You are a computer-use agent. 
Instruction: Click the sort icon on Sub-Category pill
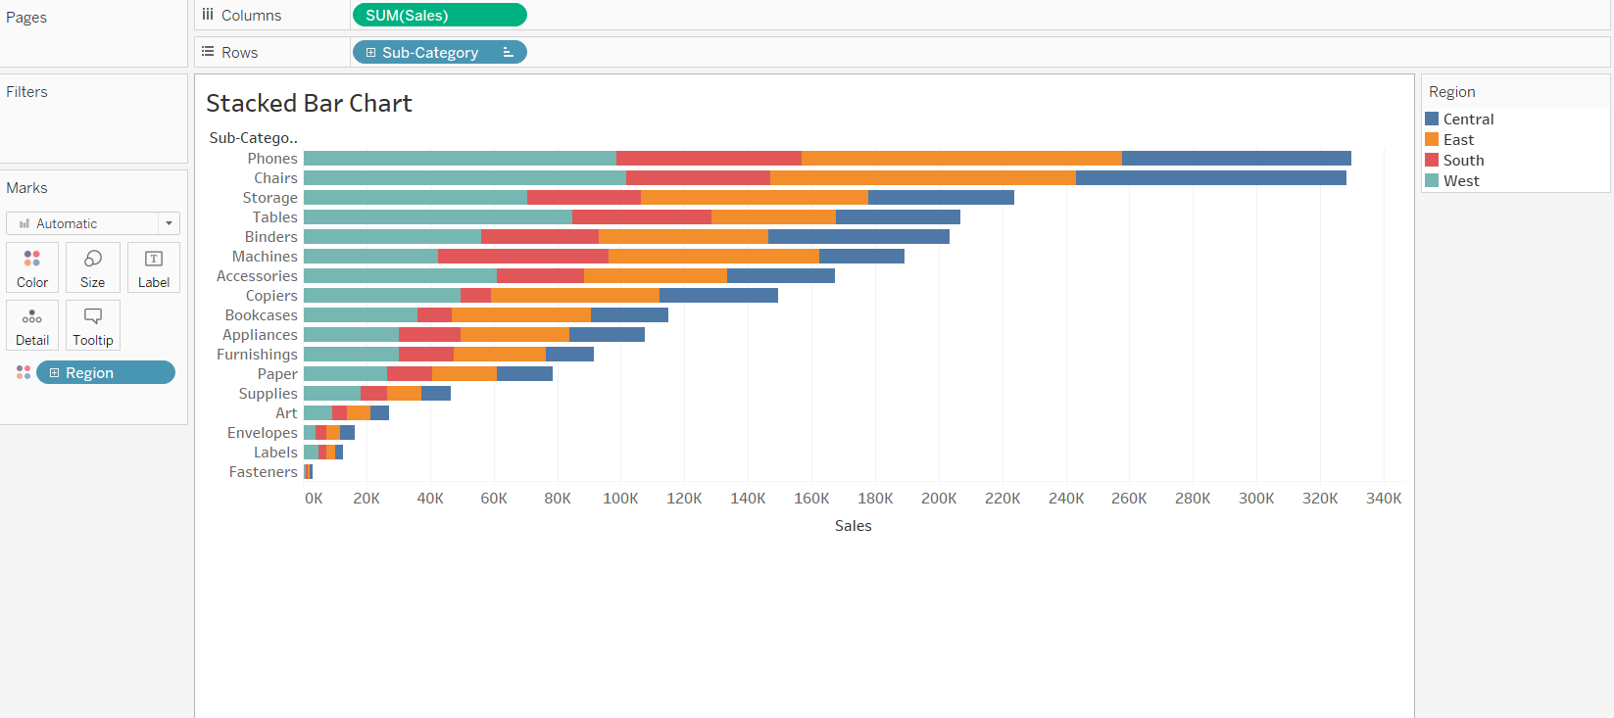tap(508, 53)
